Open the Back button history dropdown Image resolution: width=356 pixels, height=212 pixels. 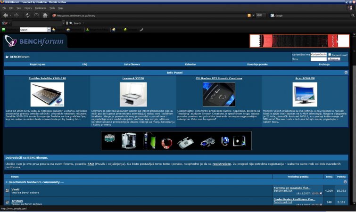pos(10,16)
